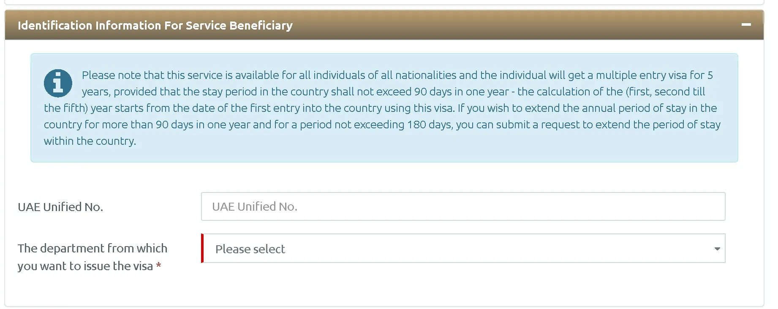Select the UAE Unified No. input field
The width and height of the screenshot is (778, 309).
click(462, 206)
